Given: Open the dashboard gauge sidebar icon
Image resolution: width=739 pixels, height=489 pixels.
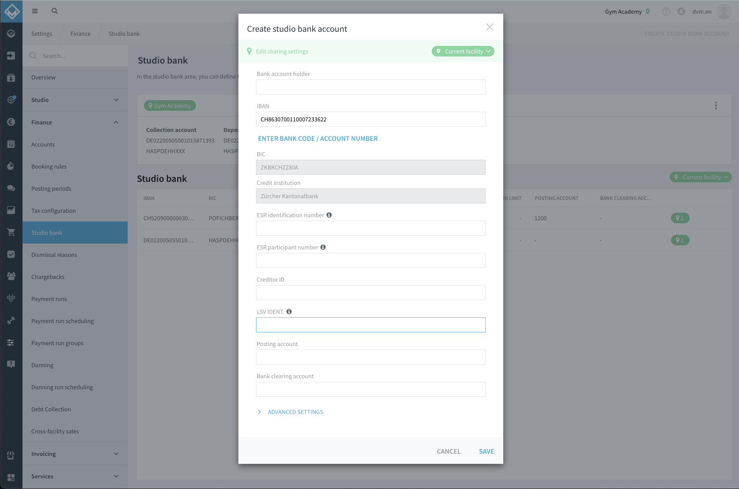Looking at the screenshot, I should 11,34.
